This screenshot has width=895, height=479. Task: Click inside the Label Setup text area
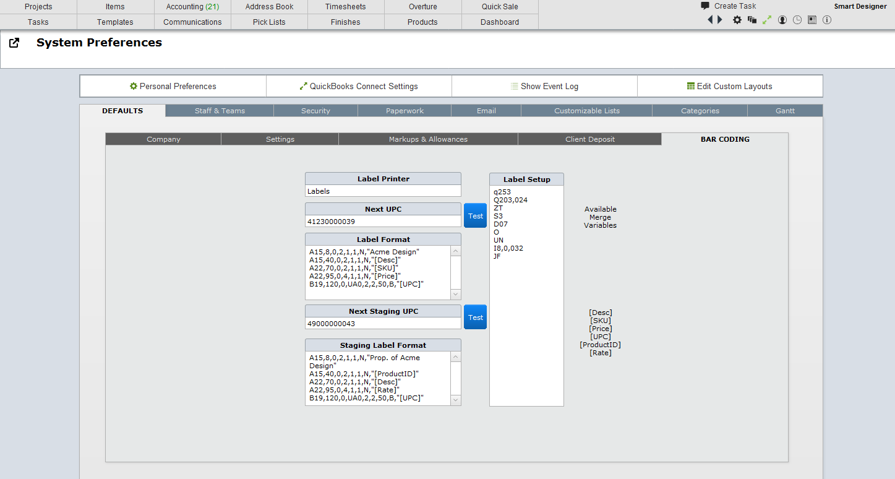tap(526, 296)
